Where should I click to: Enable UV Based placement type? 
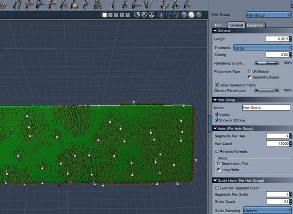pos(250,72)
